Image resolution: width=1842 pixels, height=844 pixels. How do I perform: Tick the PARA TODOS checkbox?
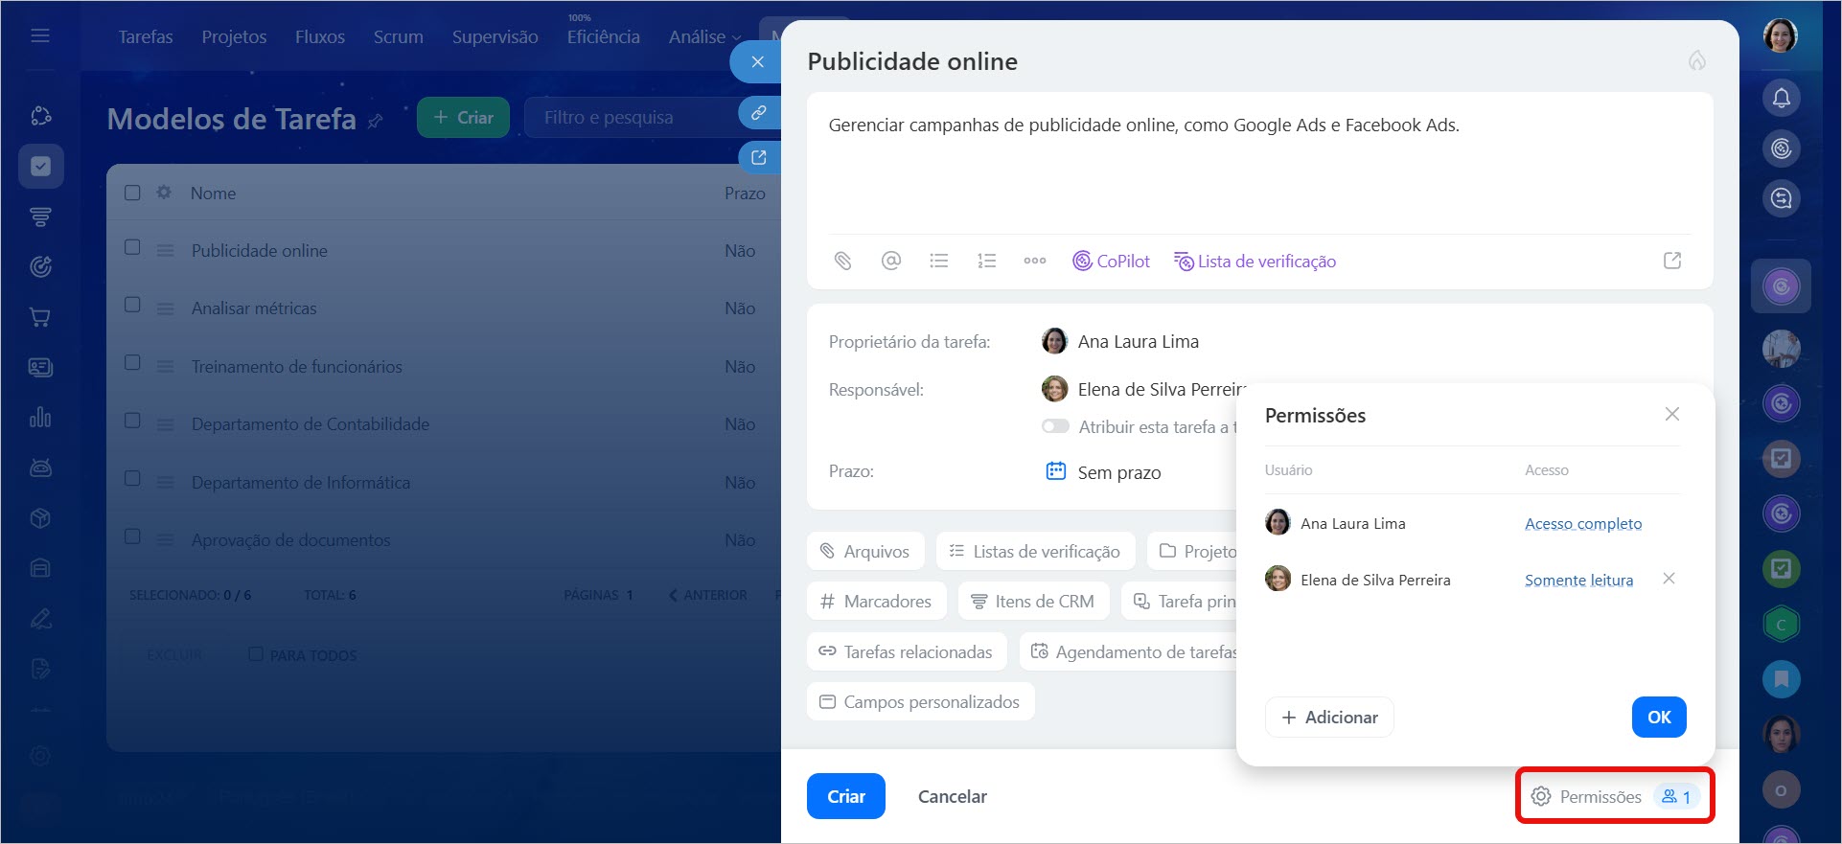point(256,654)
